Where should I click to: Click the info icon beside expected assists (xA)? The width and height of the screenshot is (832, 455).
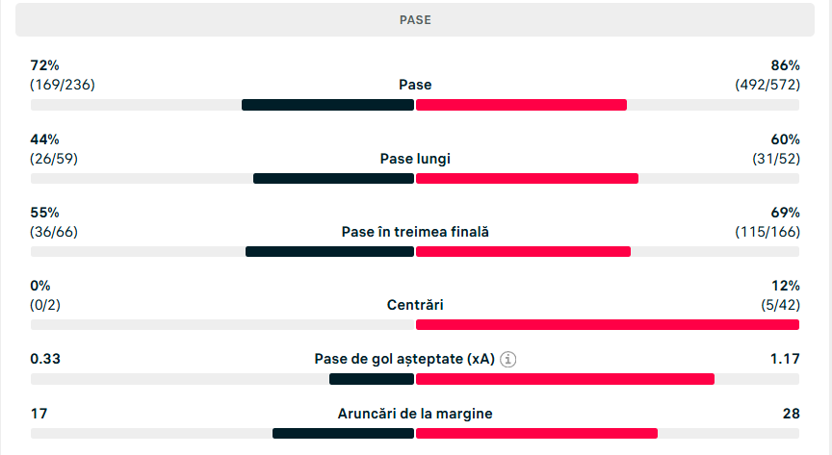(508, 360)
